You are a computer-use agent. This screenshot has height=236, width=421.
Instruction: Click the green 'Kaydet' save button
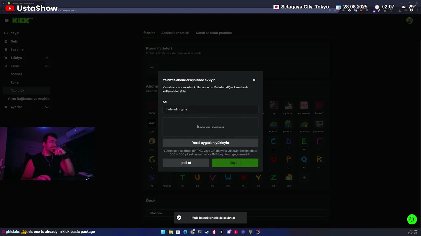[235, 163]
